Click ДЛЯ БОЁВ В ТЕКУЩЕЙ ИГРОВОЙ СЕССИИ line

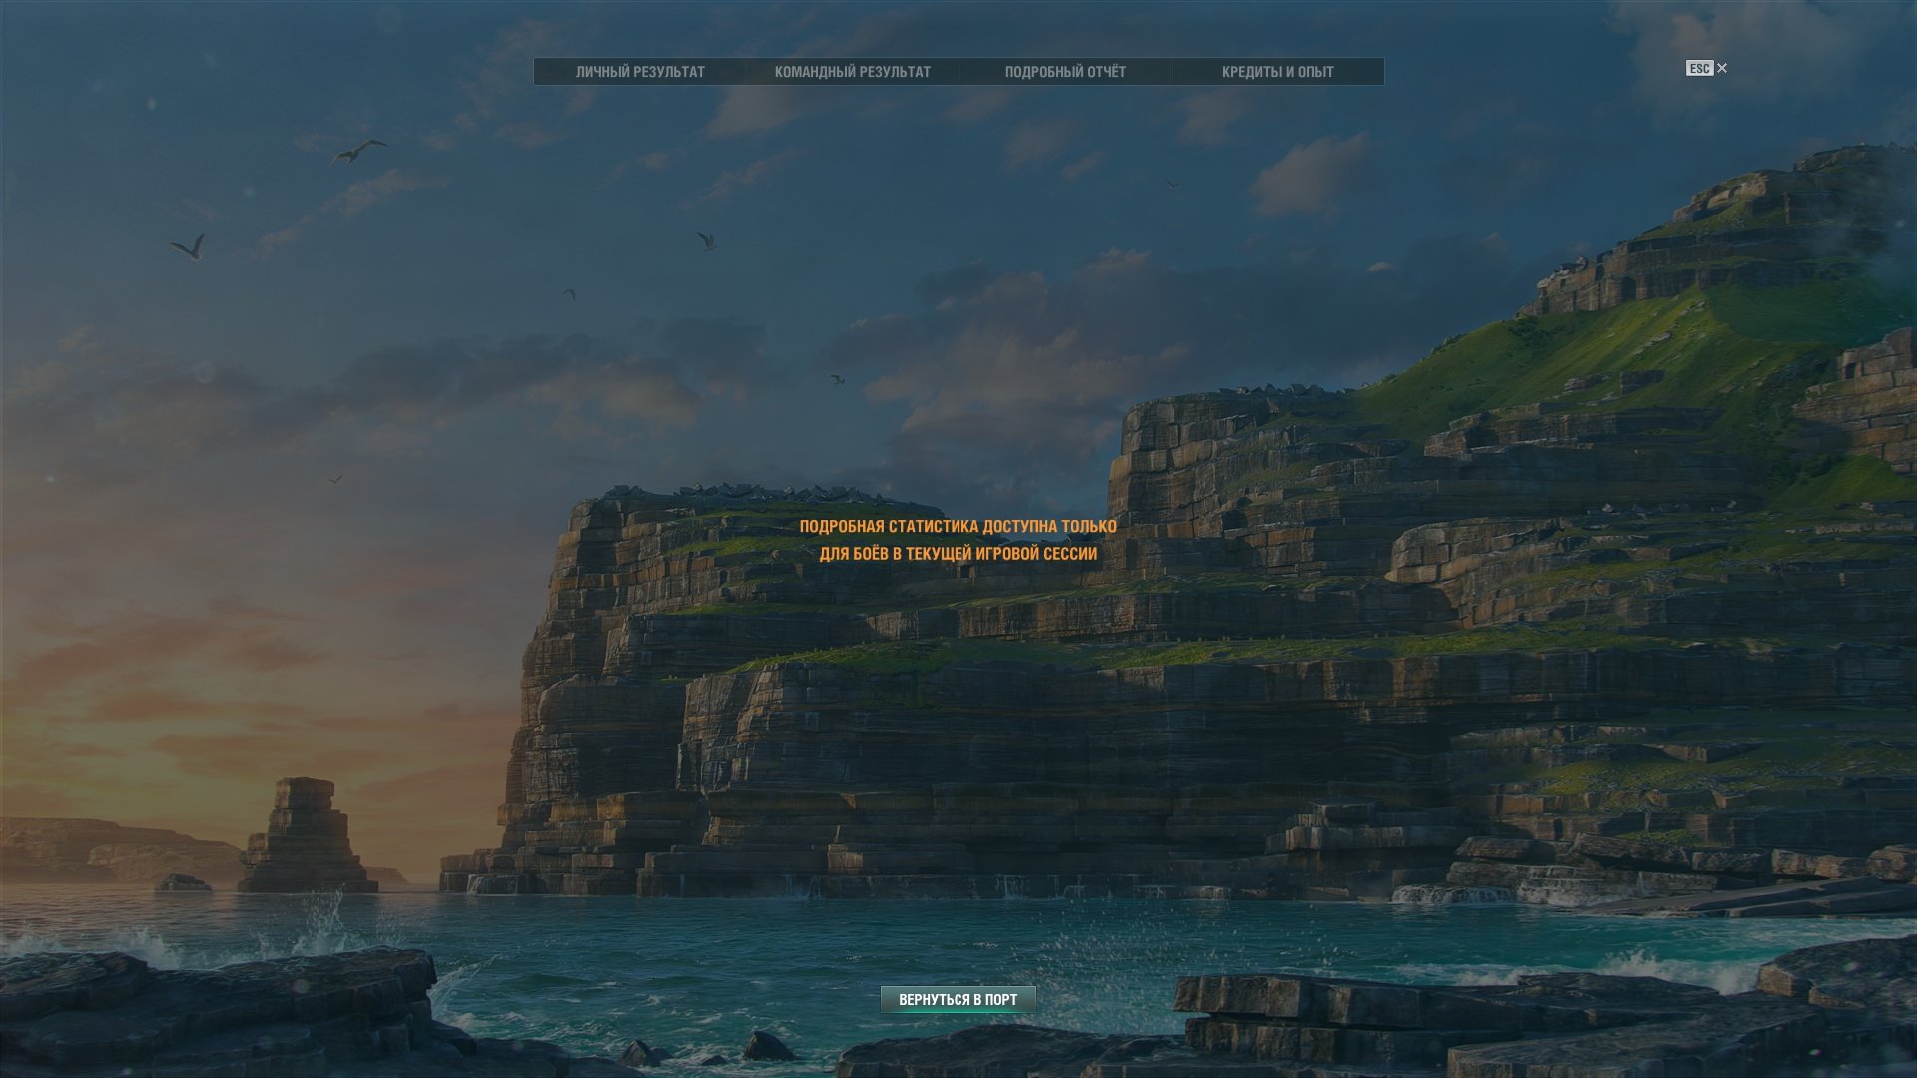coord(958,553)
